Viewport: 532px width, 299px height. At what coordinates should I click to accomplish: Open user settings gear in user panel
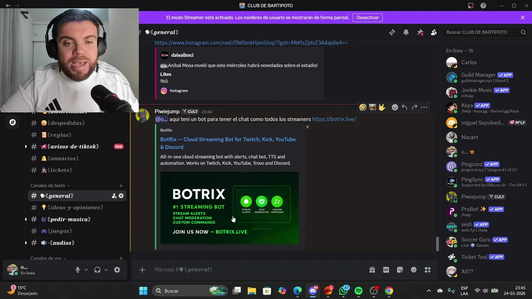[117, 270]
